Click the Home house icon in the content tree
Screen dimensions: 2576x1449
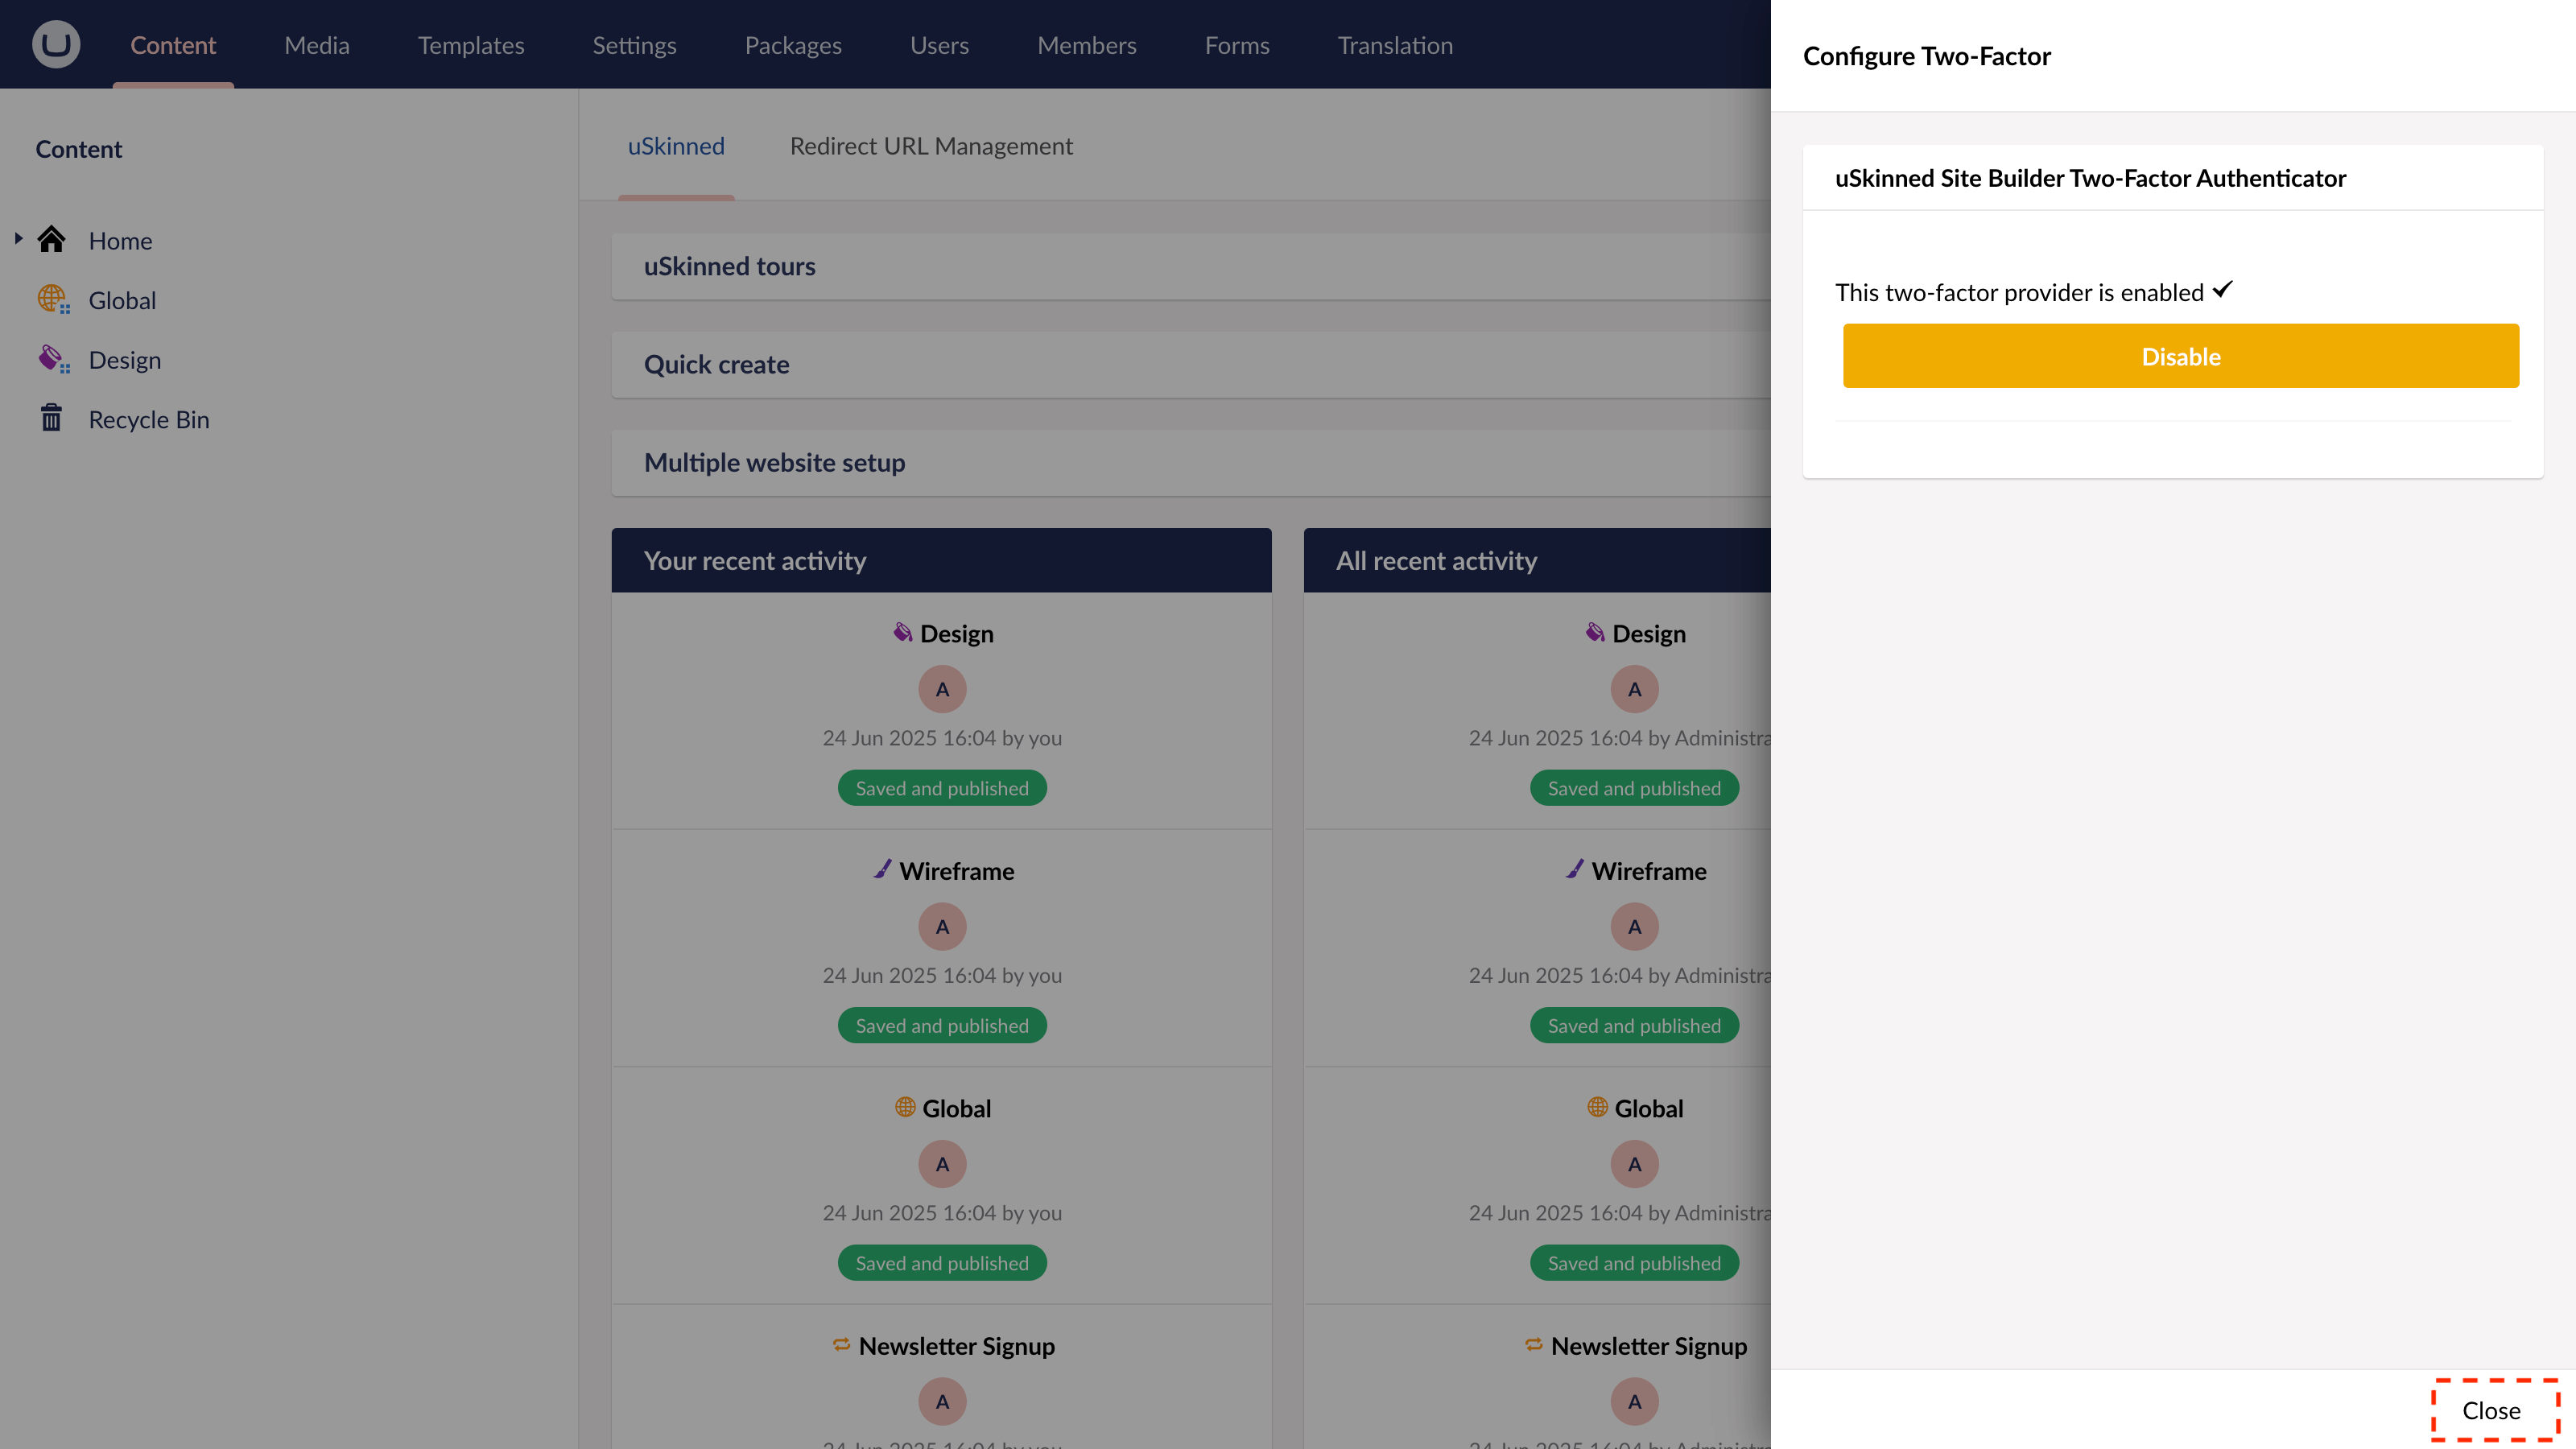pos(52,239)
